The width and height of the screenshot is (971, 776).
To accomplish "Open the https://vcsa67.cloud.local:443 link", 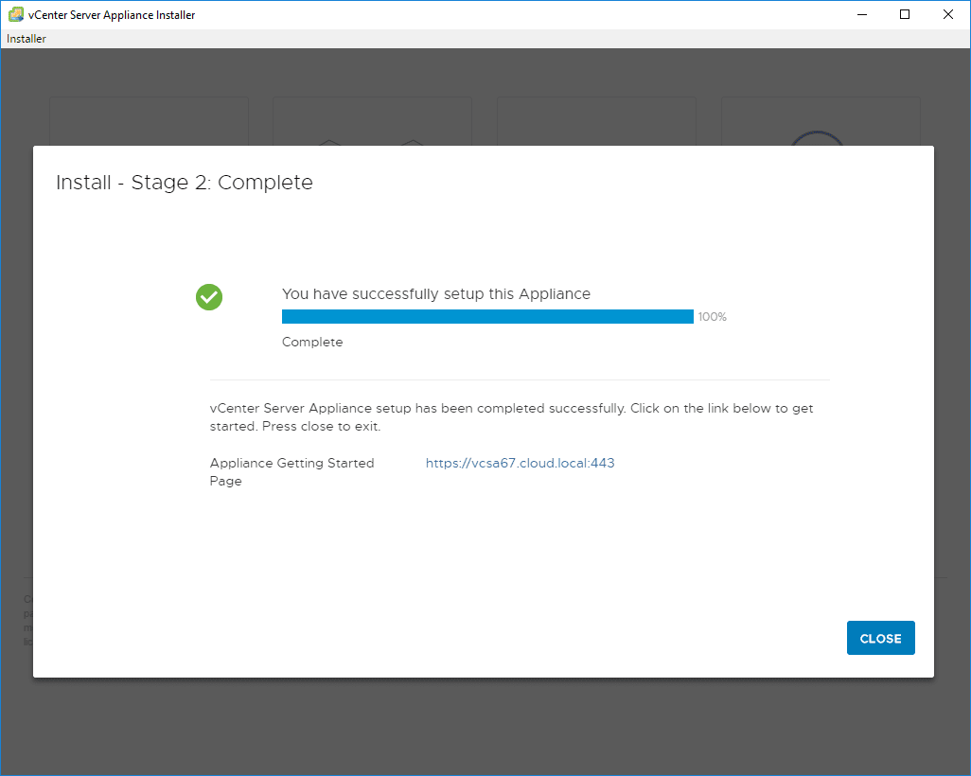I will click(x=521, y=464).
